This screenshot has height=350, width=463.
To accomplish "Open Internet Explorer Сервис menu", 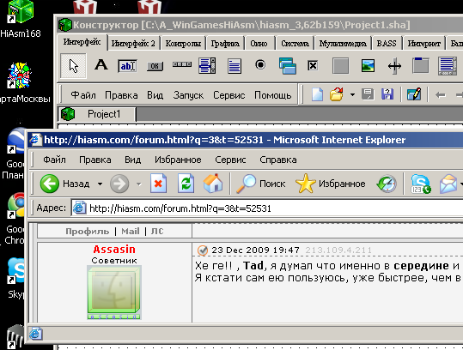I will coord(230,160).
